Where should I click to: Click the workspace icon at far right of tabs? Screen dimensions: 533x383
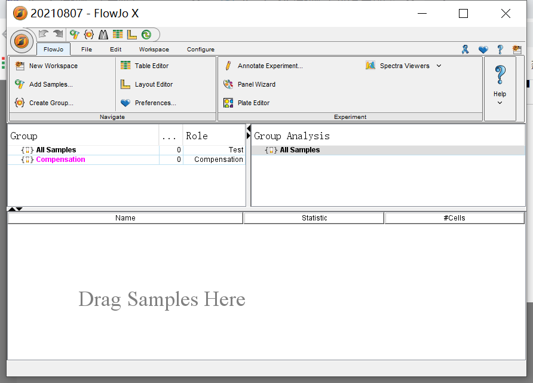click(x=517, y=50)
